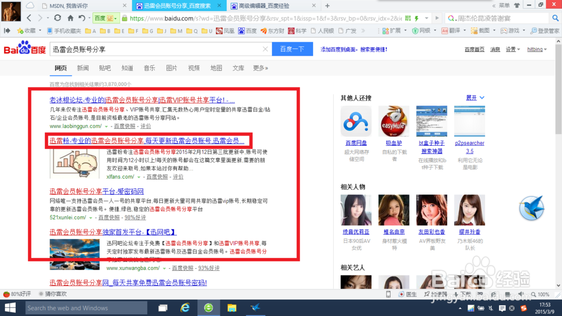Select the 视频 search category
This screenshot has width=562, height=316.
click(194, 68)
